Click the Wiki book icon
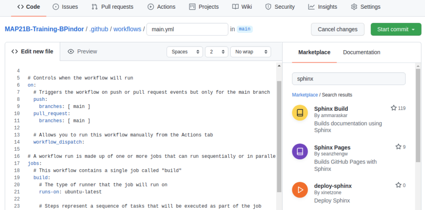Viewport: 425px width, 210px height. click(235, 7)
